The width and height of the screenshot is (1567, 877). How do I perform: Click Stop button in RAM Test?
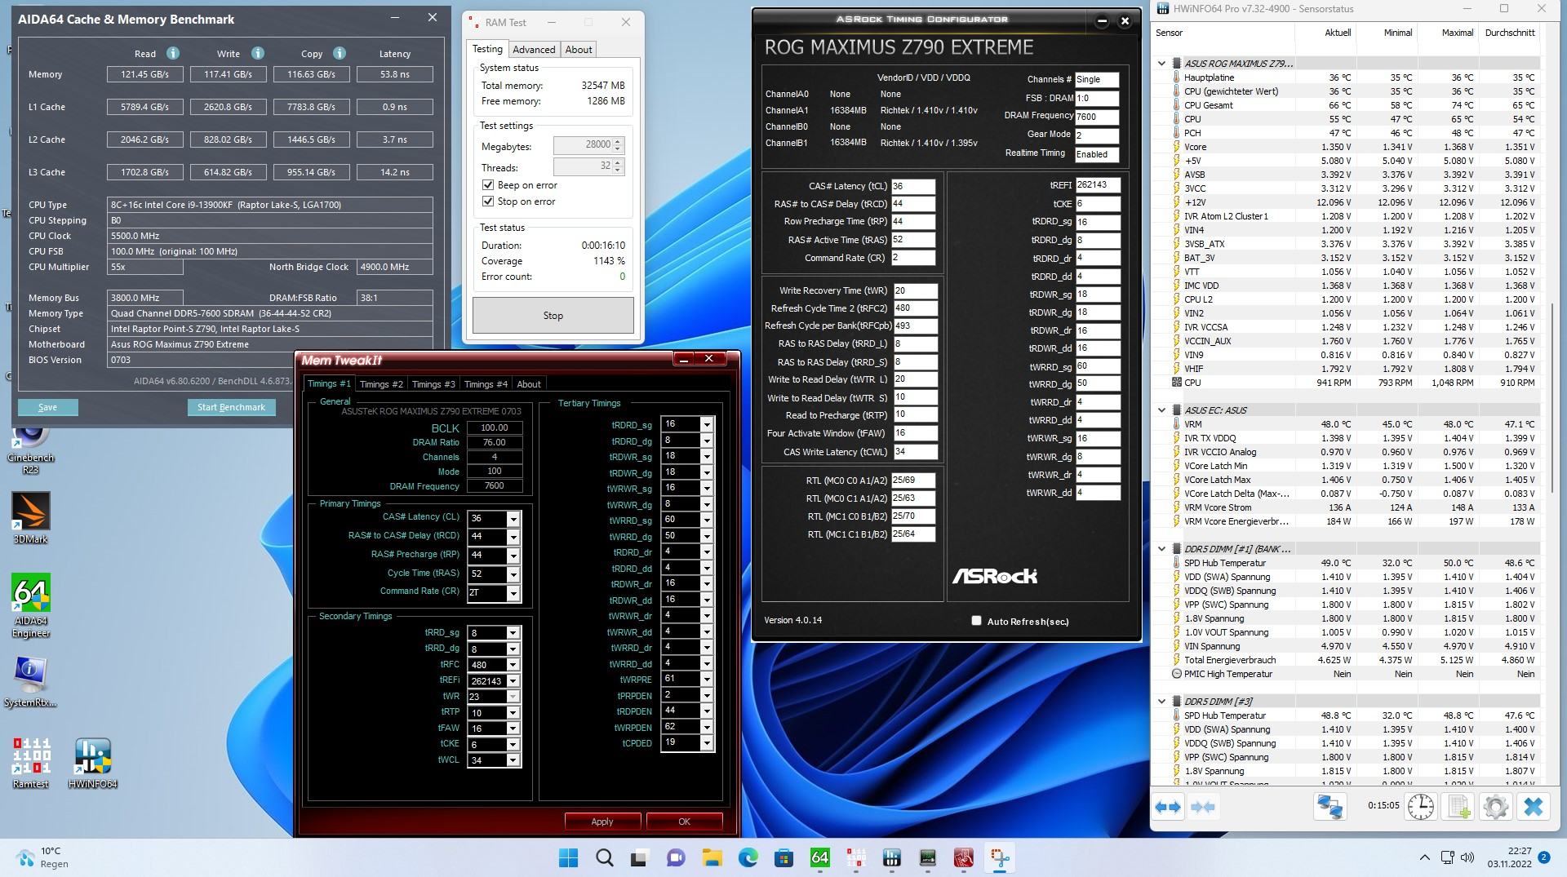pyautogui.click(x=553, y=316)
